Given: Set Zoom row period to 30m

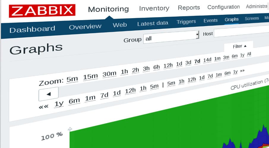Looking at the screenshot, I should pyautogui.click(x=110, y=74).
